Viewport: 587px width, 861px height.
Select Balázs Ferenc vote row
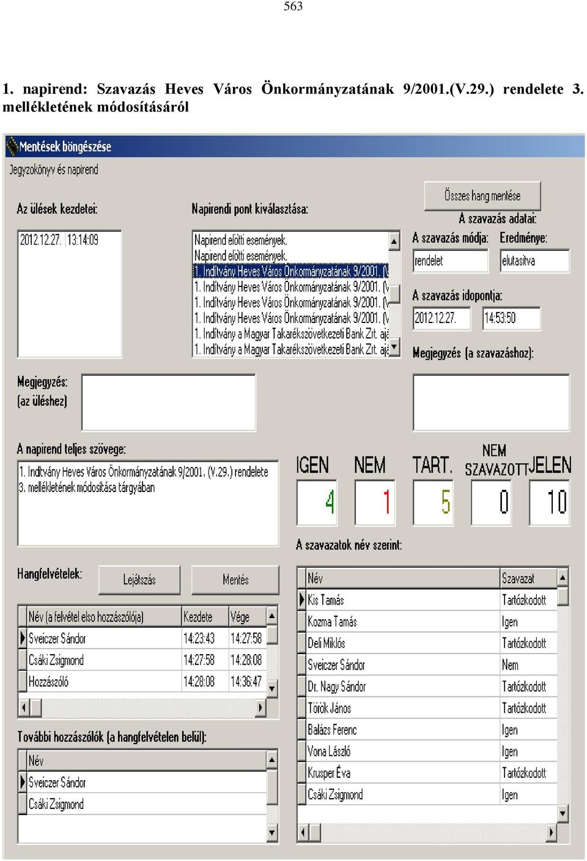coord(431,730)
